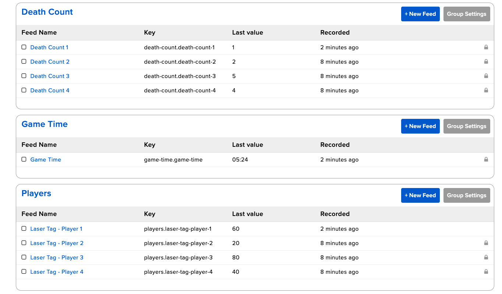Add a New Feed to Players group

click(x=420, y=195)
